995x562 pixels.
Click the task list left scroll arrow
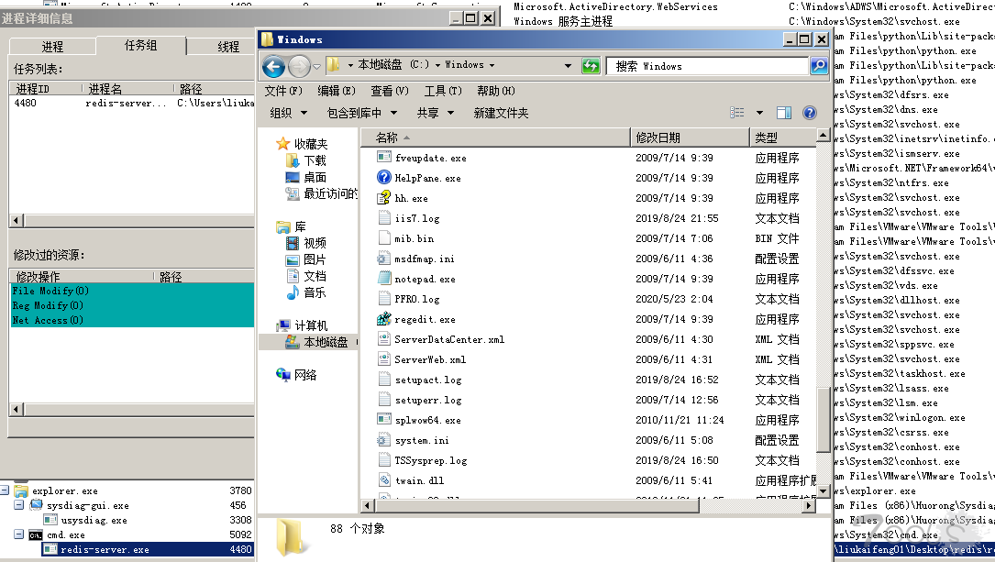click(17, 221)
